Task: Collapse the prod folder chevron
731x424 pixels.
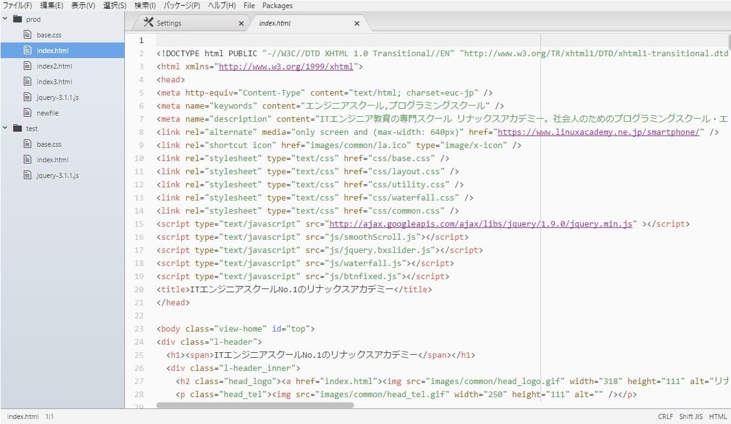Action: [x=5, y=19]
